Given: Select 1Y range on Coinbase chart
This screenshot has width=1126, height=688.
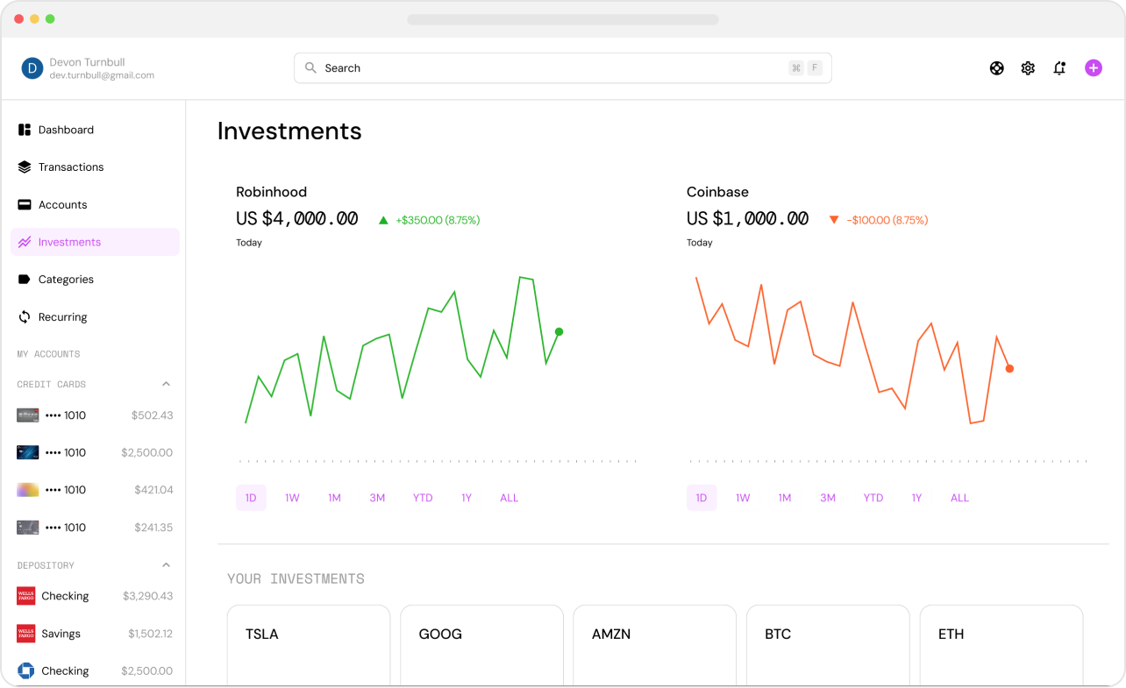Looking at the screenshot, I should point(917,498).
